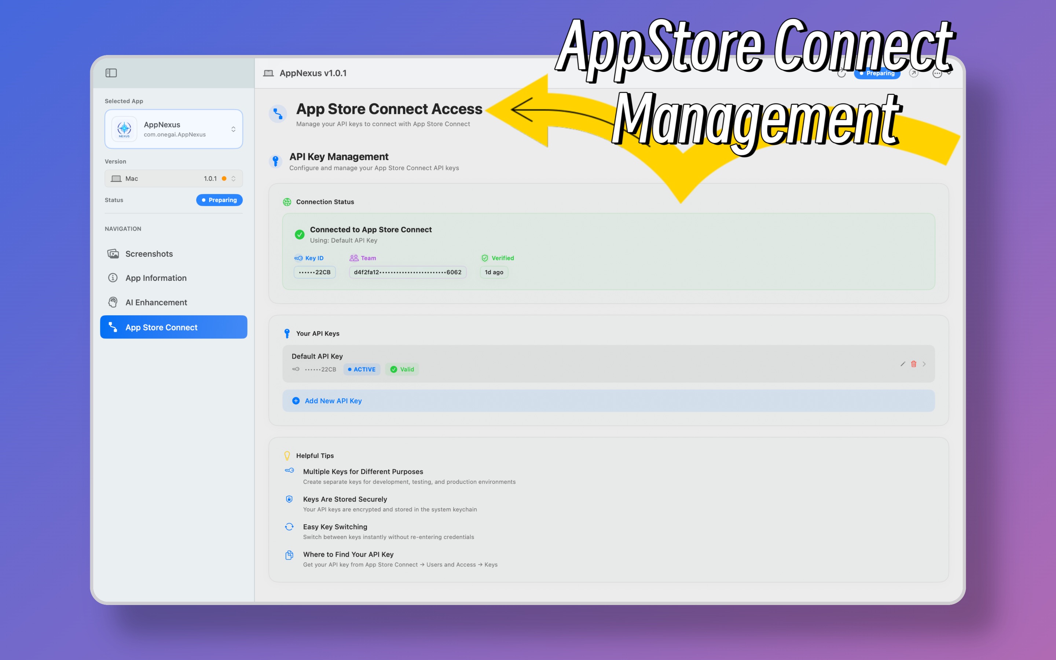This screenshot has height=660, width=1056.
Task: Delete Default API Key with the trash icon
Action: tap(913, 364)
